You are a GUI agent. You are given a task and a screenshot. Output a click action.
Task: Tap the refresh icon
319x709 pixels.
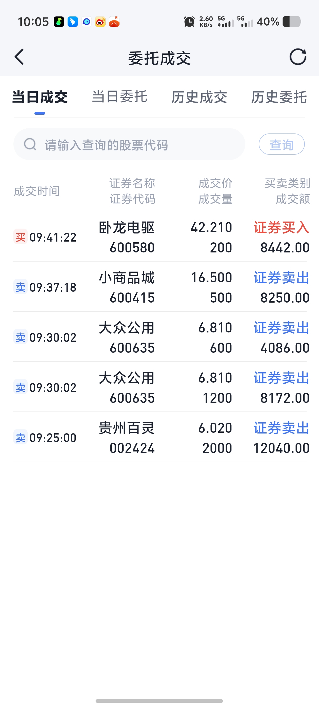point(298,57)
